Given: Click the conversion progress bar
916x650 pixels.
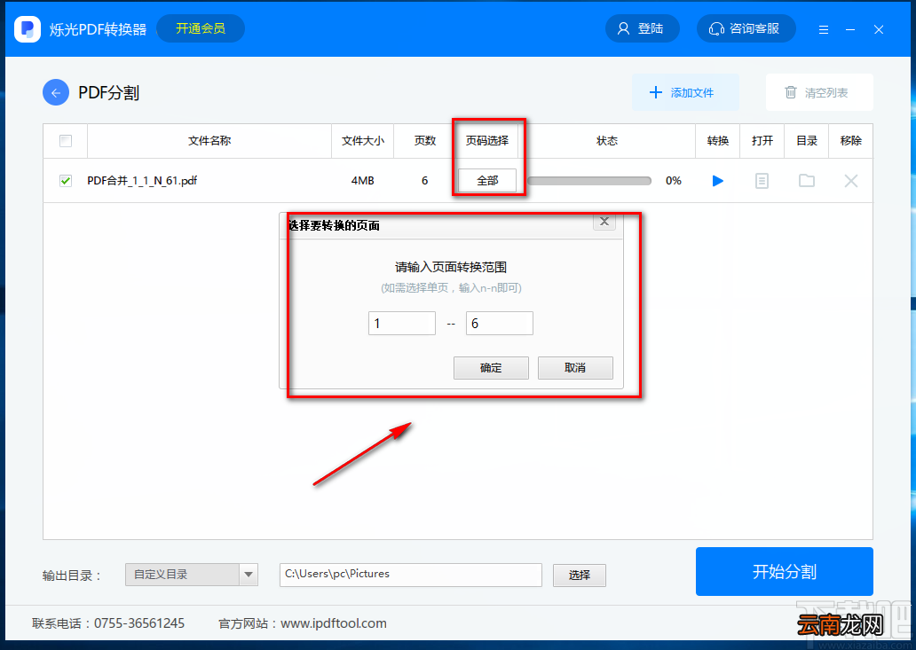Looking at the screenshot, I should (588, 180).
